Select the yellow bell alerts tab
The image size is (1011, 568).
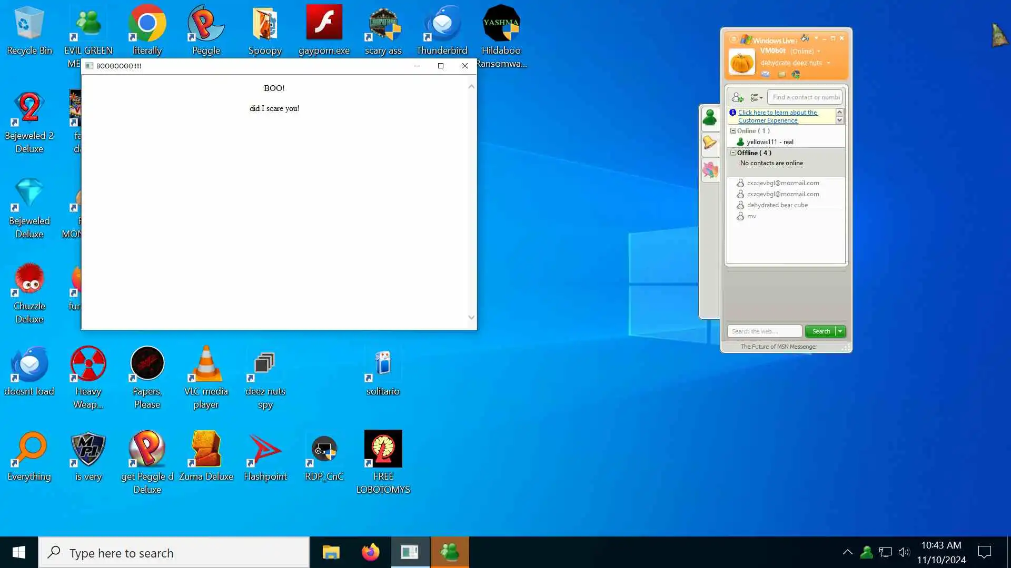pos(710,143)
